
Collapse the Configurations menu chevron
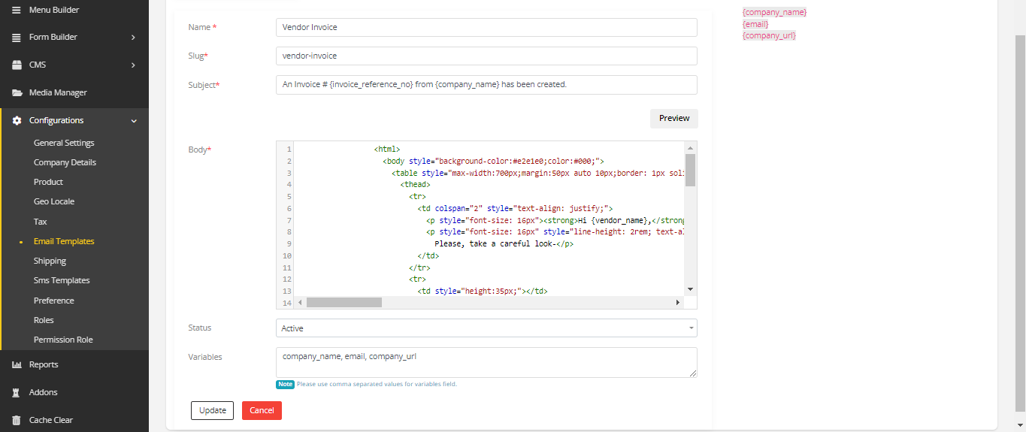(134, 120)
